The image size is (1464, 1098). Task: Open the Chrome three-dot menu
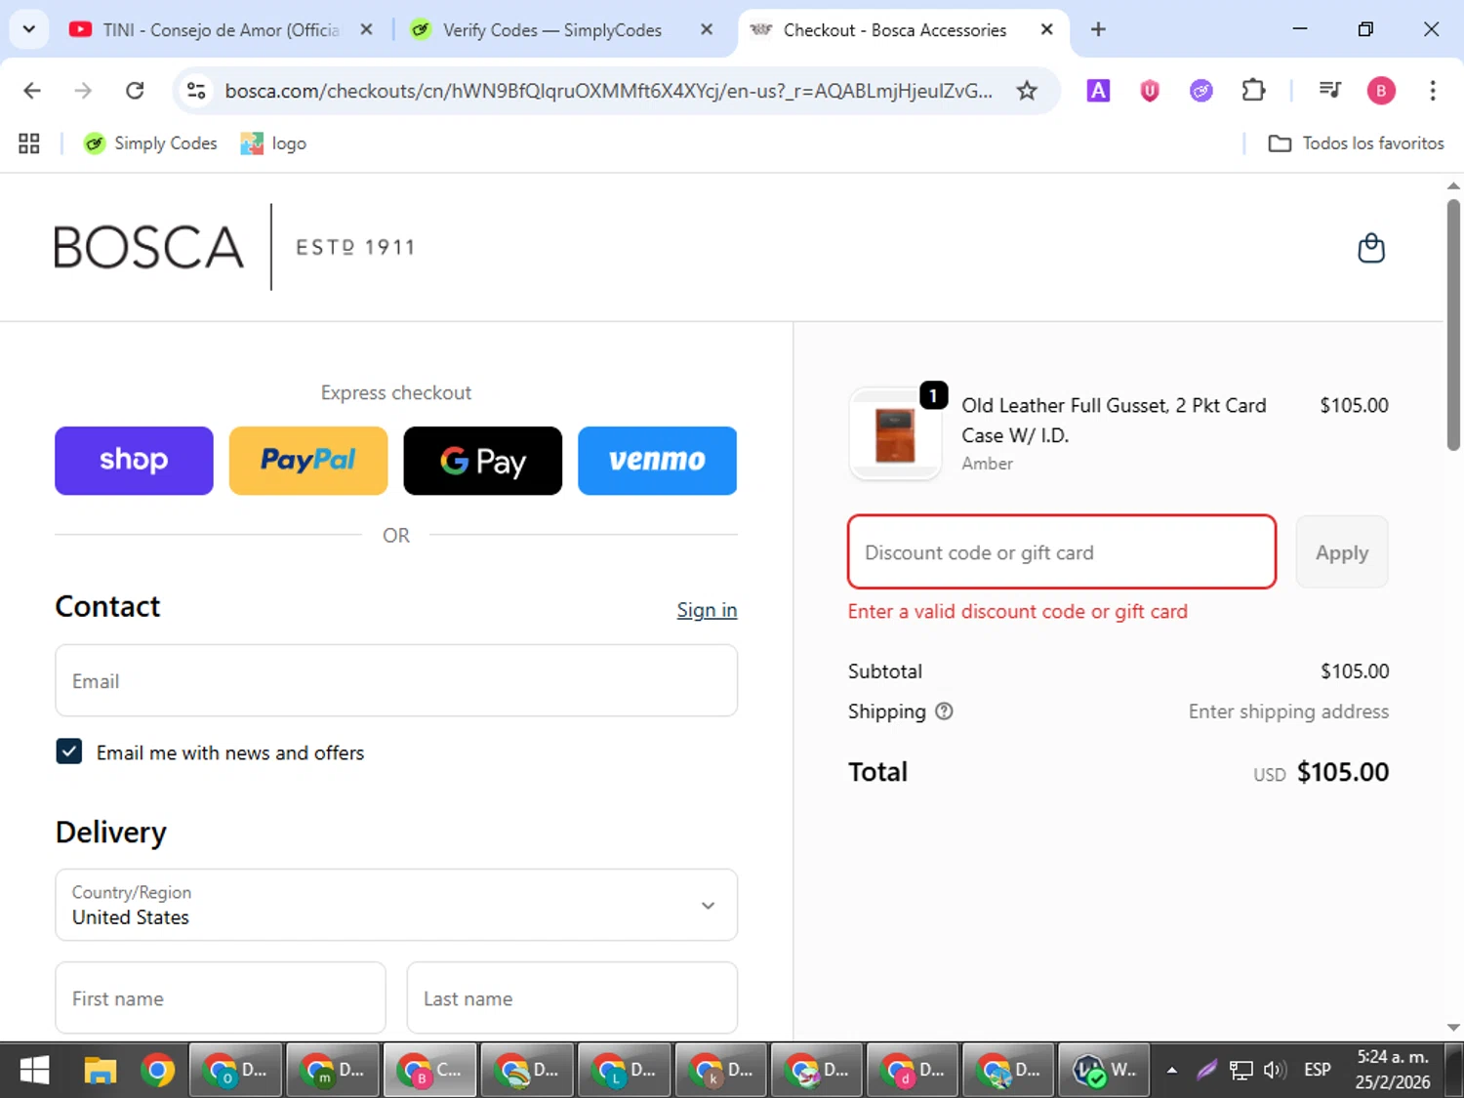coord(1433,91)
